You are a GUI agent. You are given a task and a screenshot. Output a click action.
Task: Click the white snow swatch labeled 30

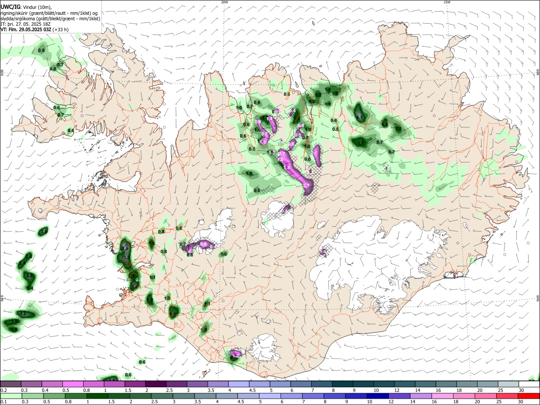(529, 384)
